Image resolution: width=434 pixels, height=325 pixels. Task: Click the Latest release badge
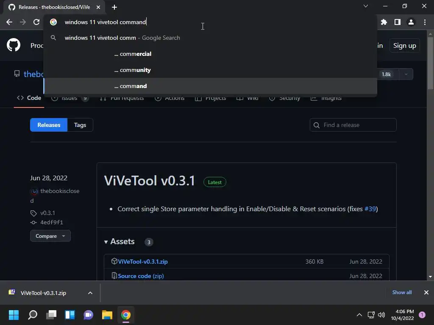point(215,182)
